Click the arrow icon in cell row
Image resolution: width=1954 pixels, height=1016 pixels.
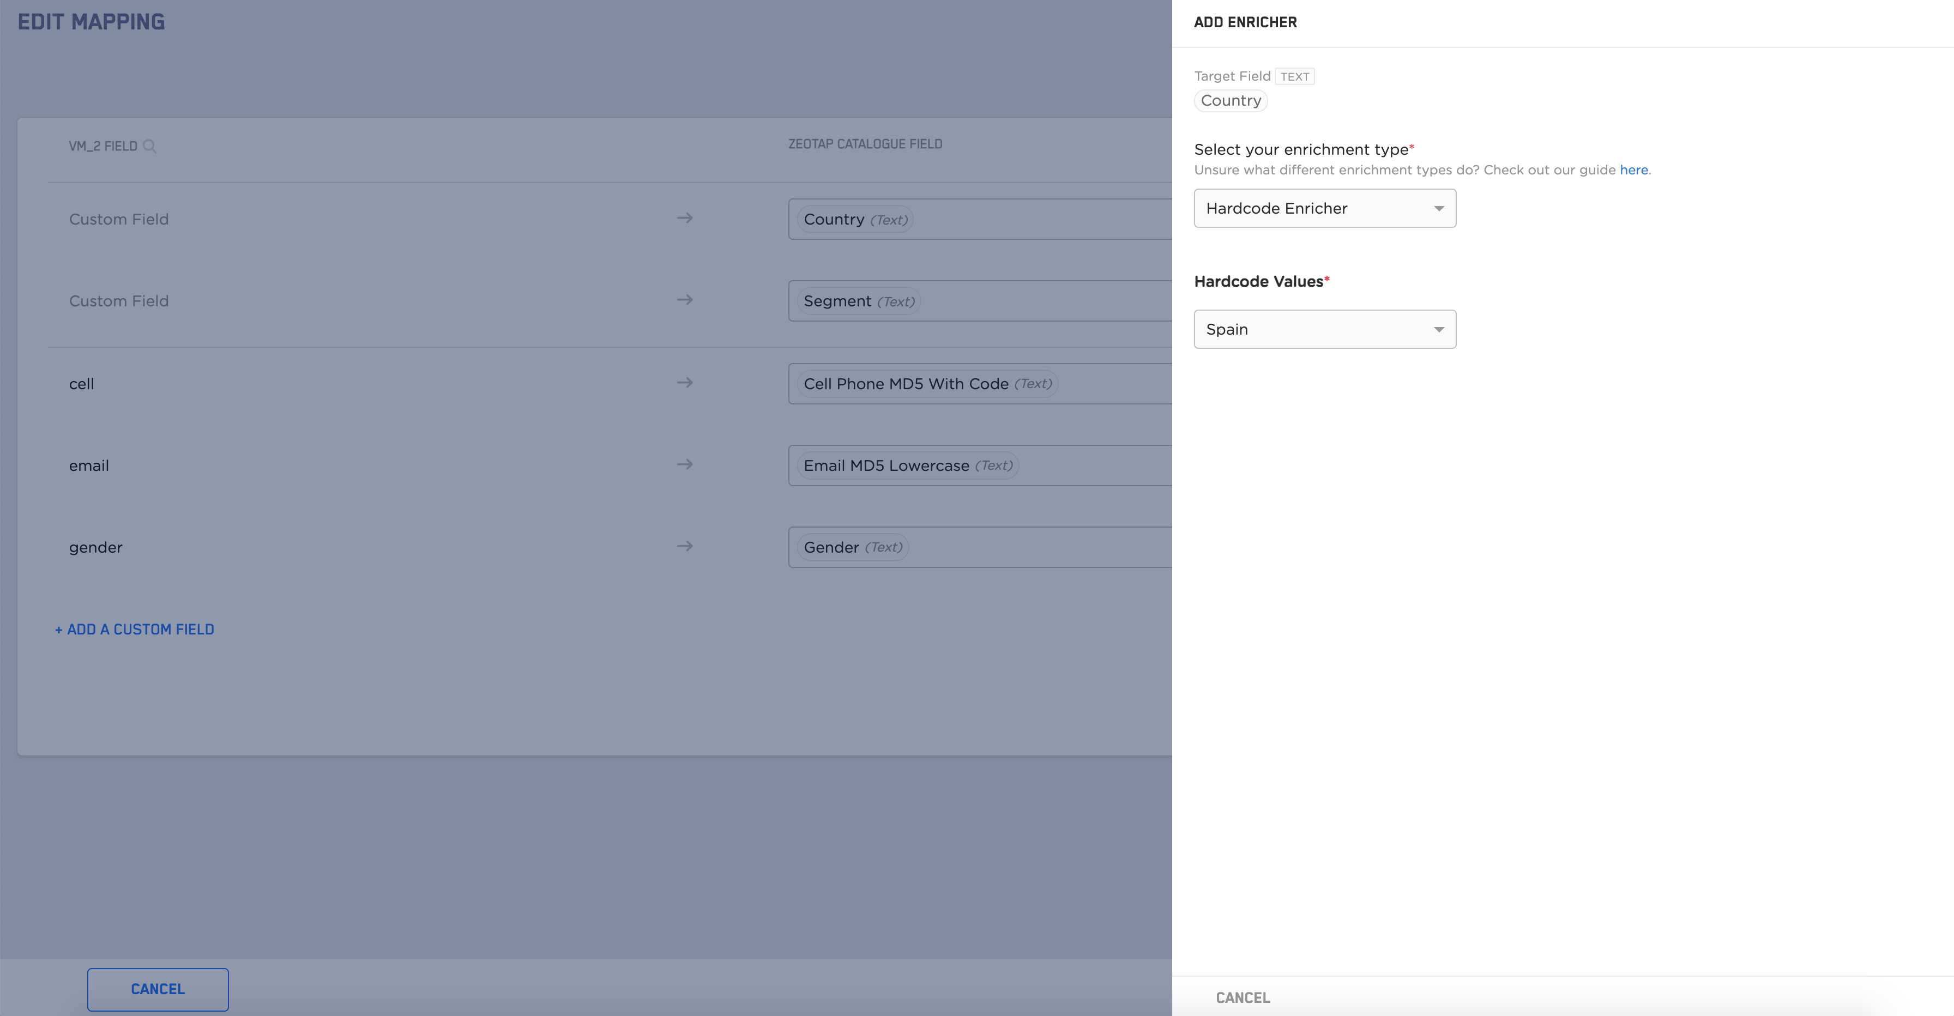click(x=684, y=383)
